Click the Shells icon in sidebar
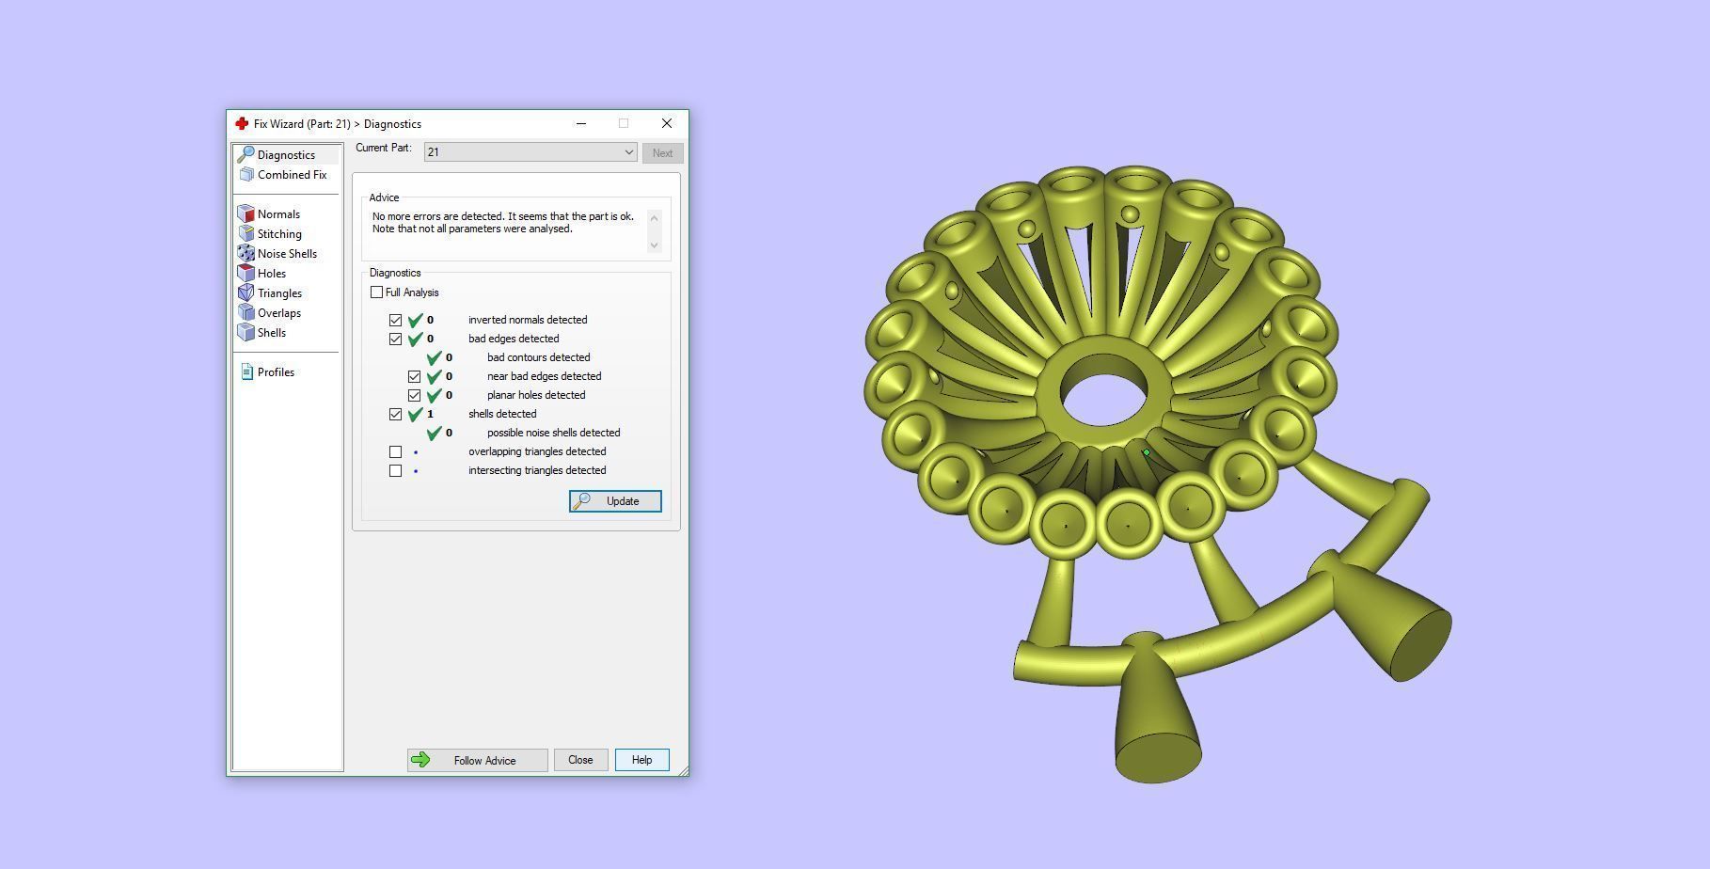Screen dimensions: 1710x869 point(246,332)
